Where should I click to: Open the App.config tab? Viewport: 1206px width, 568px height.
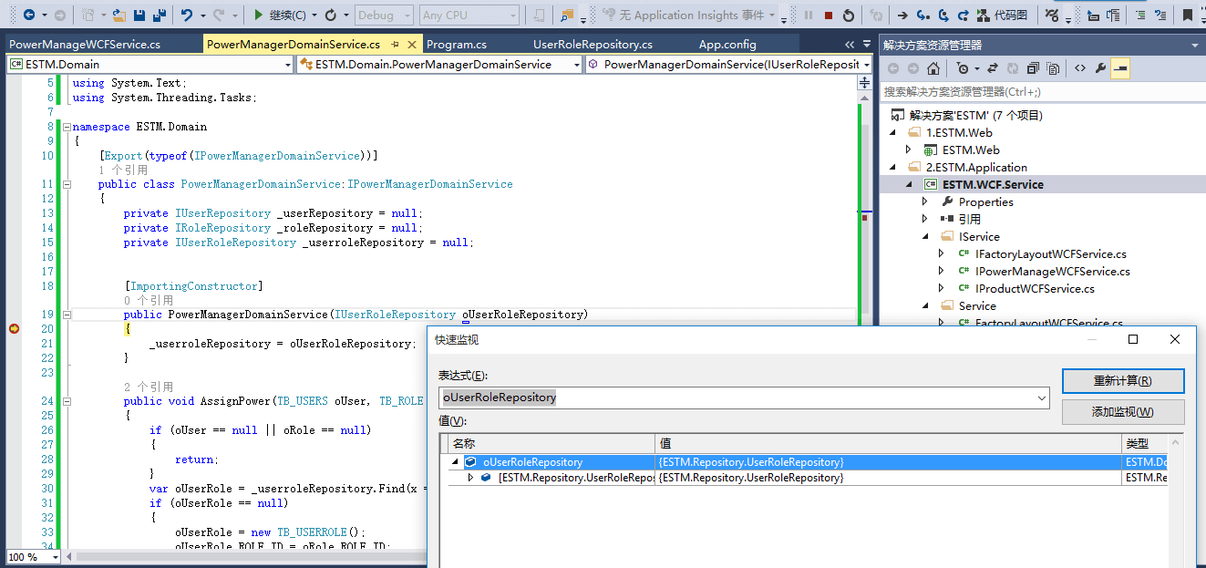(x=727, y=45)
